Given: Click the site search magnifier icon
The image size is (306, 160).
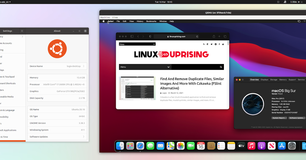Looking at the screenshot, I should tap(221, 67).
